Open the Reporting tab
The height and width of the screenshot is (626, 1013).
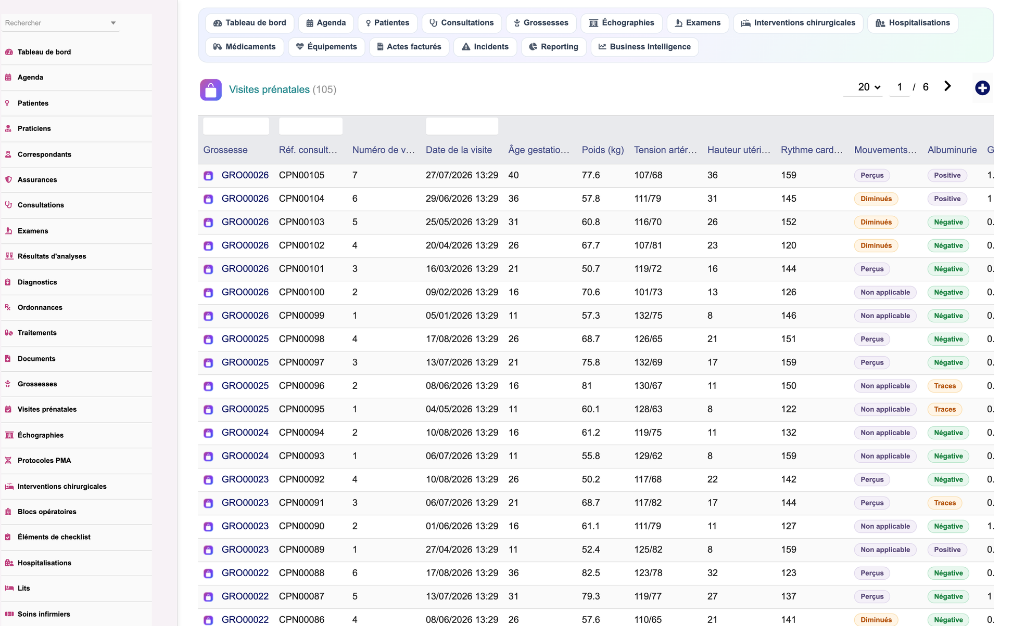pyautogui.click(x=554, y=47)
